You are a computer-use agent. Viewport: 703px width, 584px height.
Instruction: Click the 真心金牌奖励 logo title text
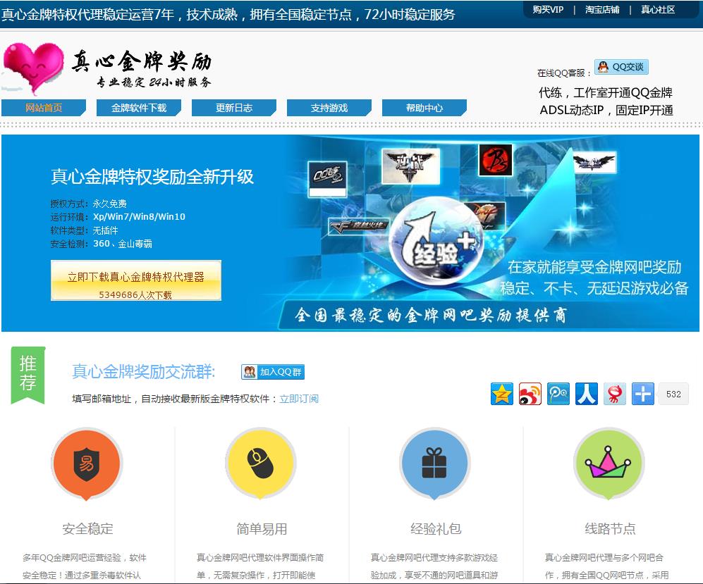pos(142,61)
